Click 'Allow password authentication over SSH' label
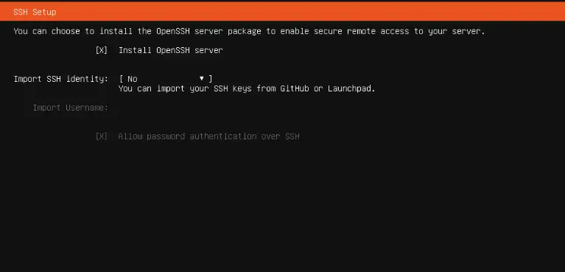Viewport: 565px width, 272px height. click(x=209, y=136)
